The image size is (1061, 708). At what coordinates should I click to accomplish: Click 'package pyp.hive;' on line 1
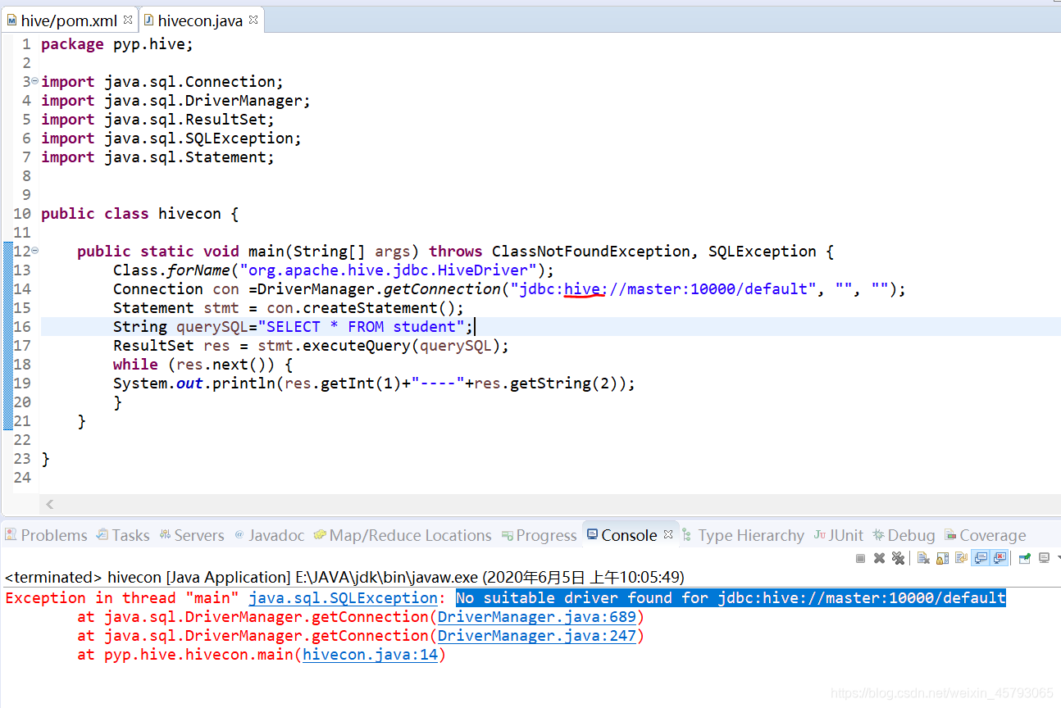[117, 44]
